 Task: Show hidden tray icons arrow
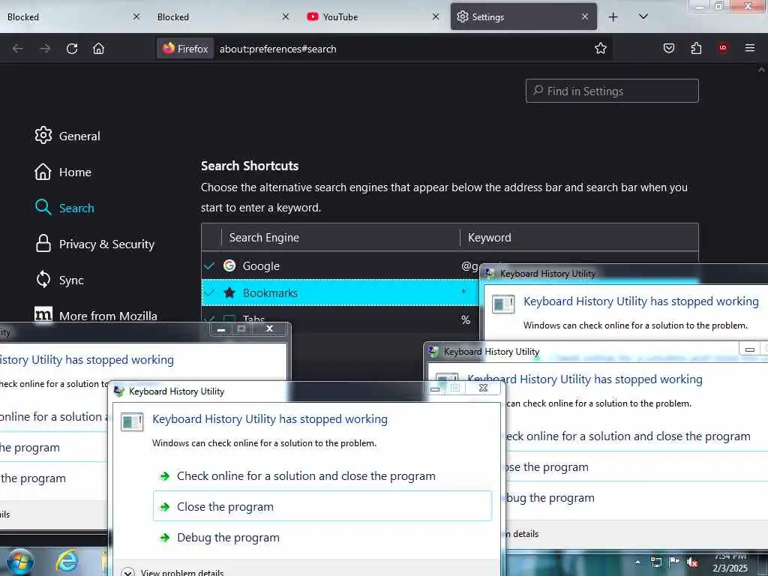pyautogui.click(x=637, y=562)
